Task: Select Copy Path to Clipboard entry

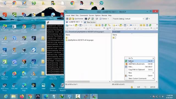Action: tap(139, 70)
